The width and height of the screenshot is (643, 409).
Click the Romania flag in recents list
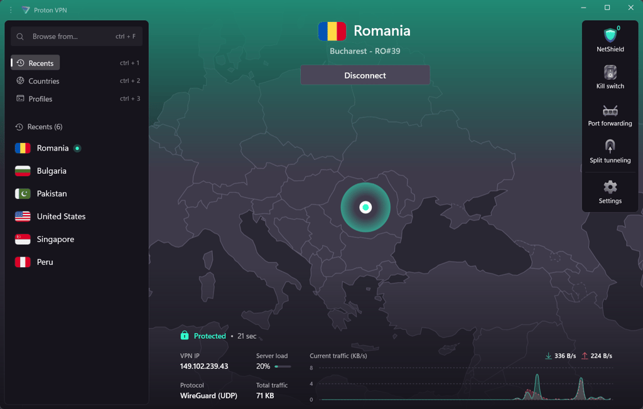point(23,148)
